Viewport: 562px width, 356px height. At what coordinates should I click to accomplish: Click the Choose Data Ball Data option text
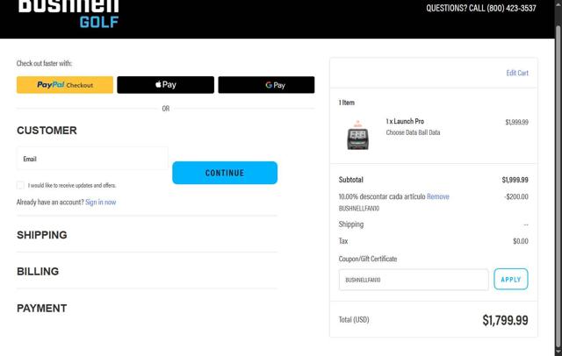(413, 132)
